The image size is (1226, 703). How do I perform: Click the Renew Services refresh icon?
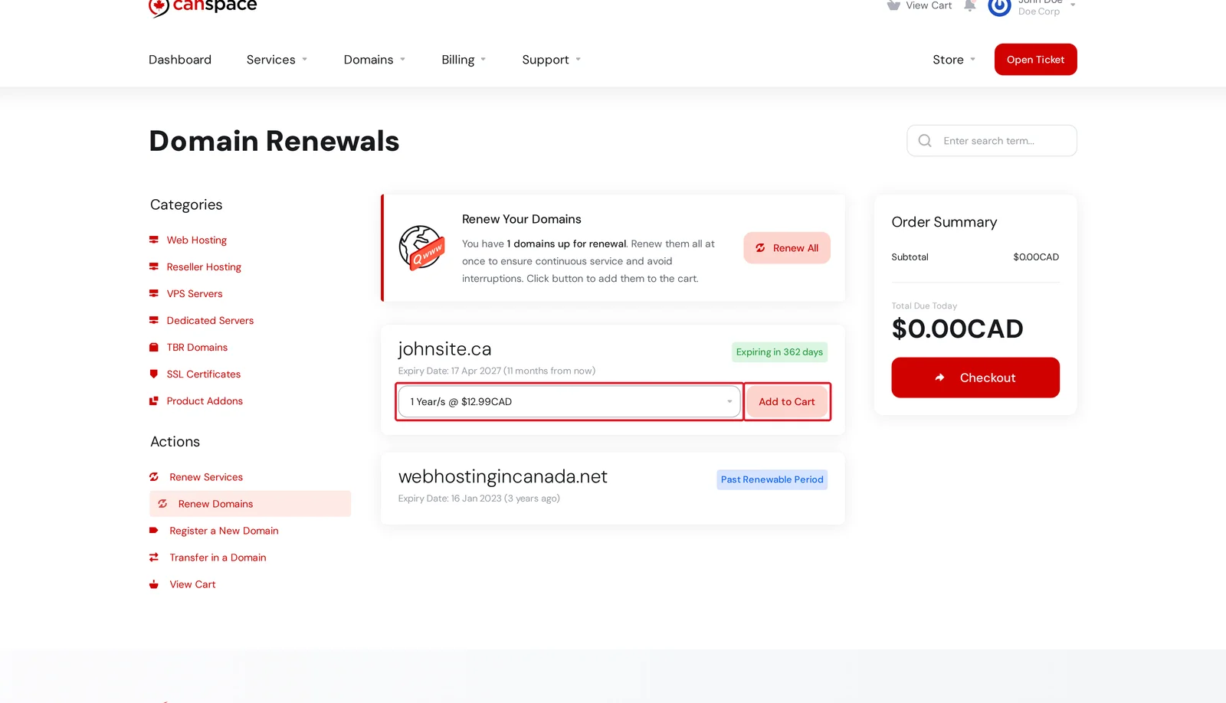154,476
